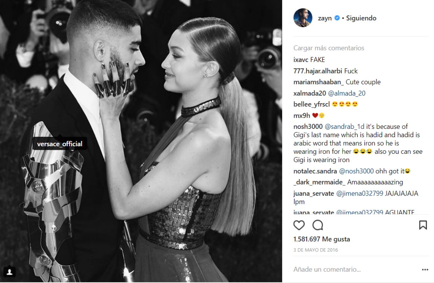
Task: Click the tagged people icon on photo
Action: point(9,271)
